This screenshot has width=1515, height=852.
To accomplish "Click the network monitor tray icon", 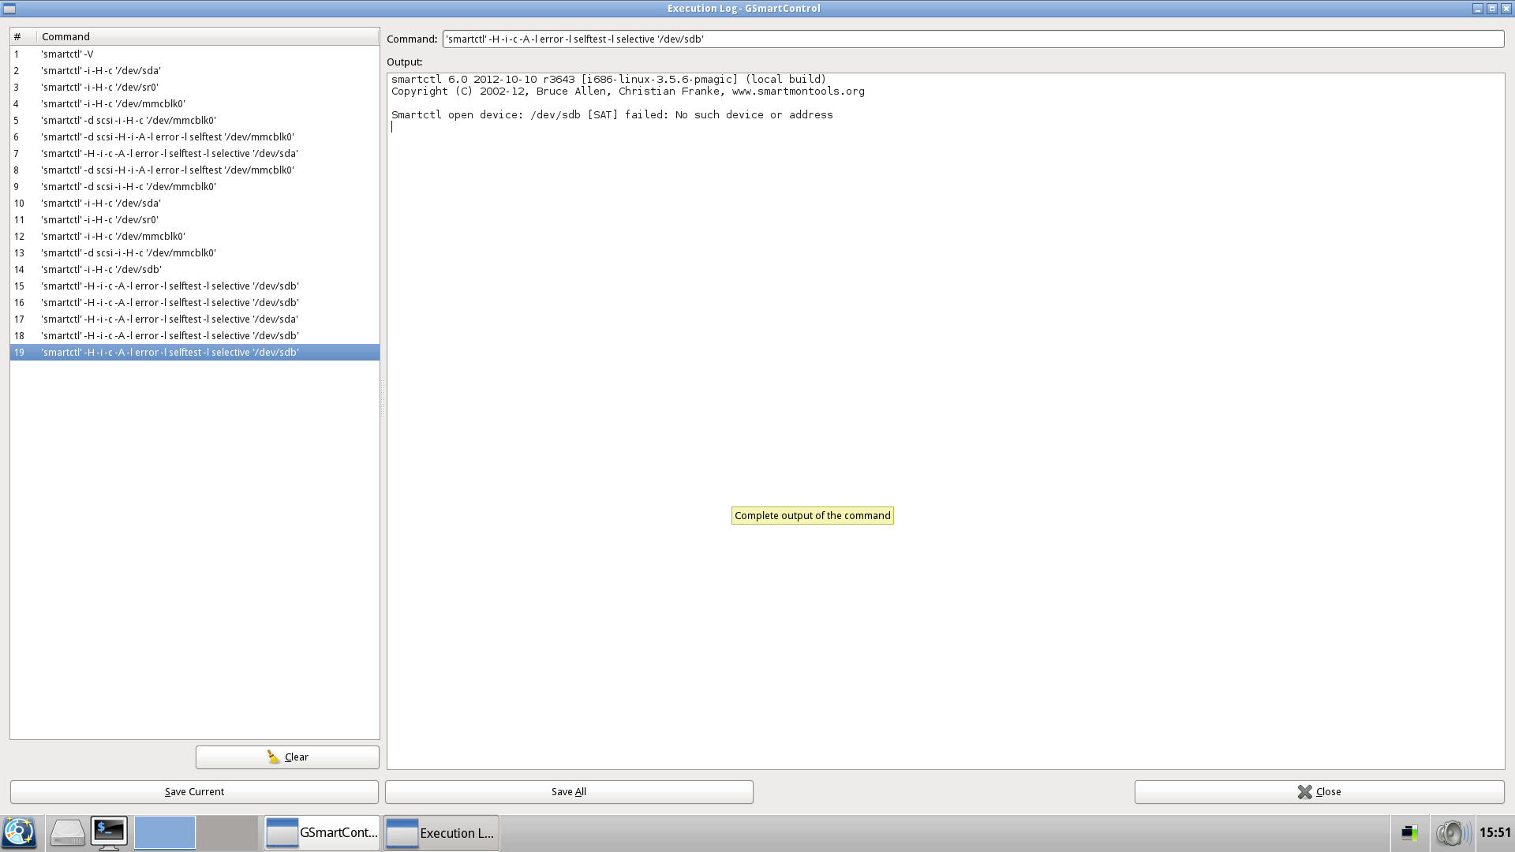I will pos(1409,832).
